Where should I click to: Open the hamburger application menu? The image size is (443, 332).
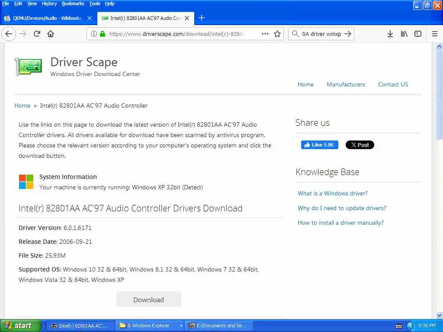(435, 34)
